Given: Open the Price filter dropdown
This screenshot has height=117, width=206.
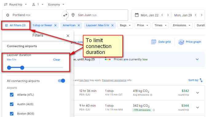Looking at the screenshot, I should (x=143, y=25).
